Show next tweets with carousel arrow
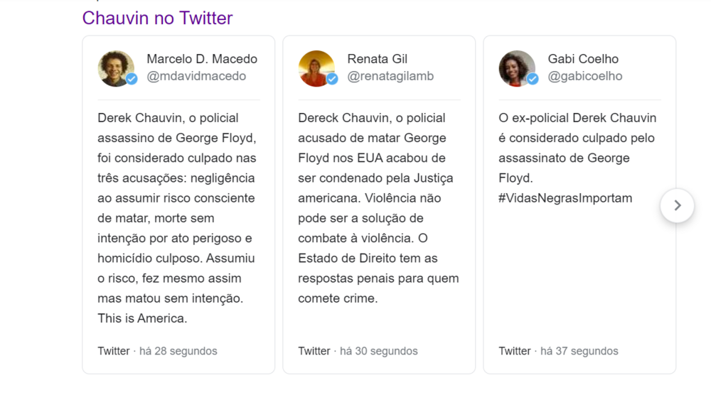This screenshot has height=407, width=711. coord(677,205)
